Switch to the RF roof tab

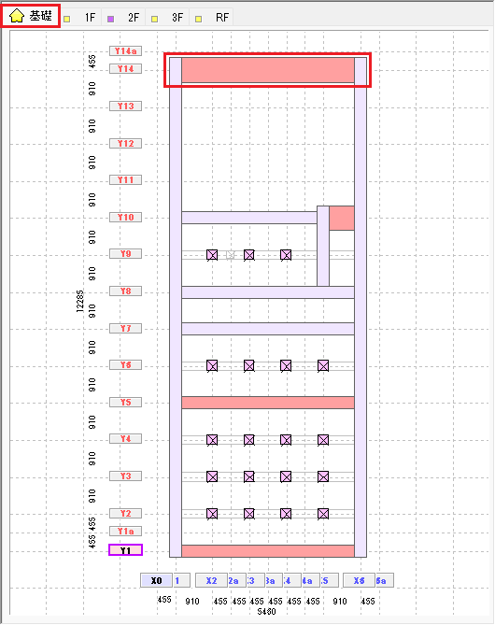point(212,18)
